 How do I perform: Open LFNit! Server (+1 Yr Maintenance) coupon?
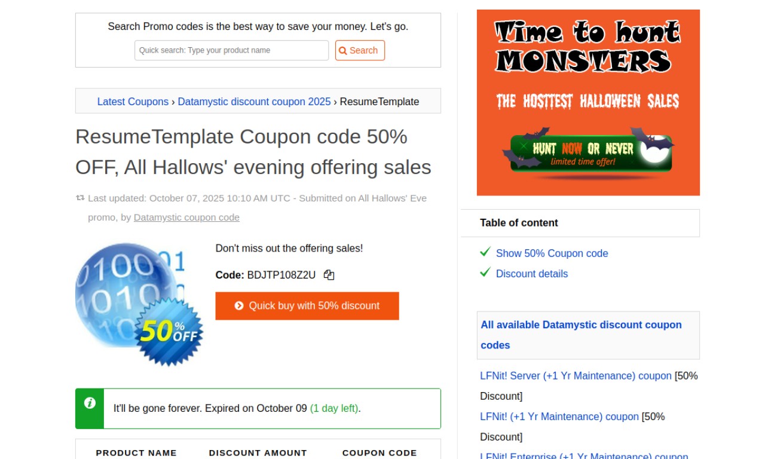point(576,376)
